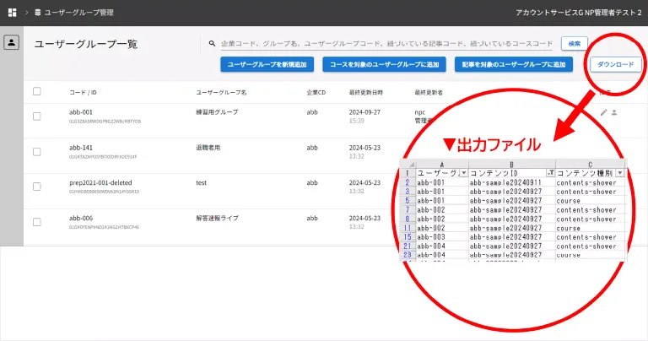648x341 pixels.
Task: Click the ダウンロード button
Action: 615,64
